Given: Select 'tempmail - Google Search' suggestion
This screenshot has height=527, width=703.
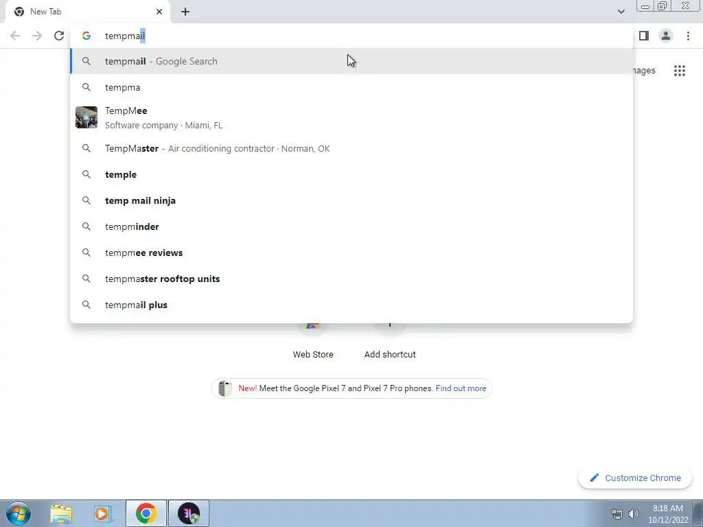Looking at the screenshot, I should coord(351,61).
